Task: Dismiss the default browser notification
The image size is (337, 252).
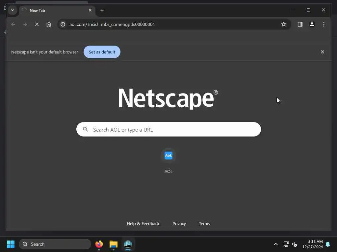Action: 323,52
